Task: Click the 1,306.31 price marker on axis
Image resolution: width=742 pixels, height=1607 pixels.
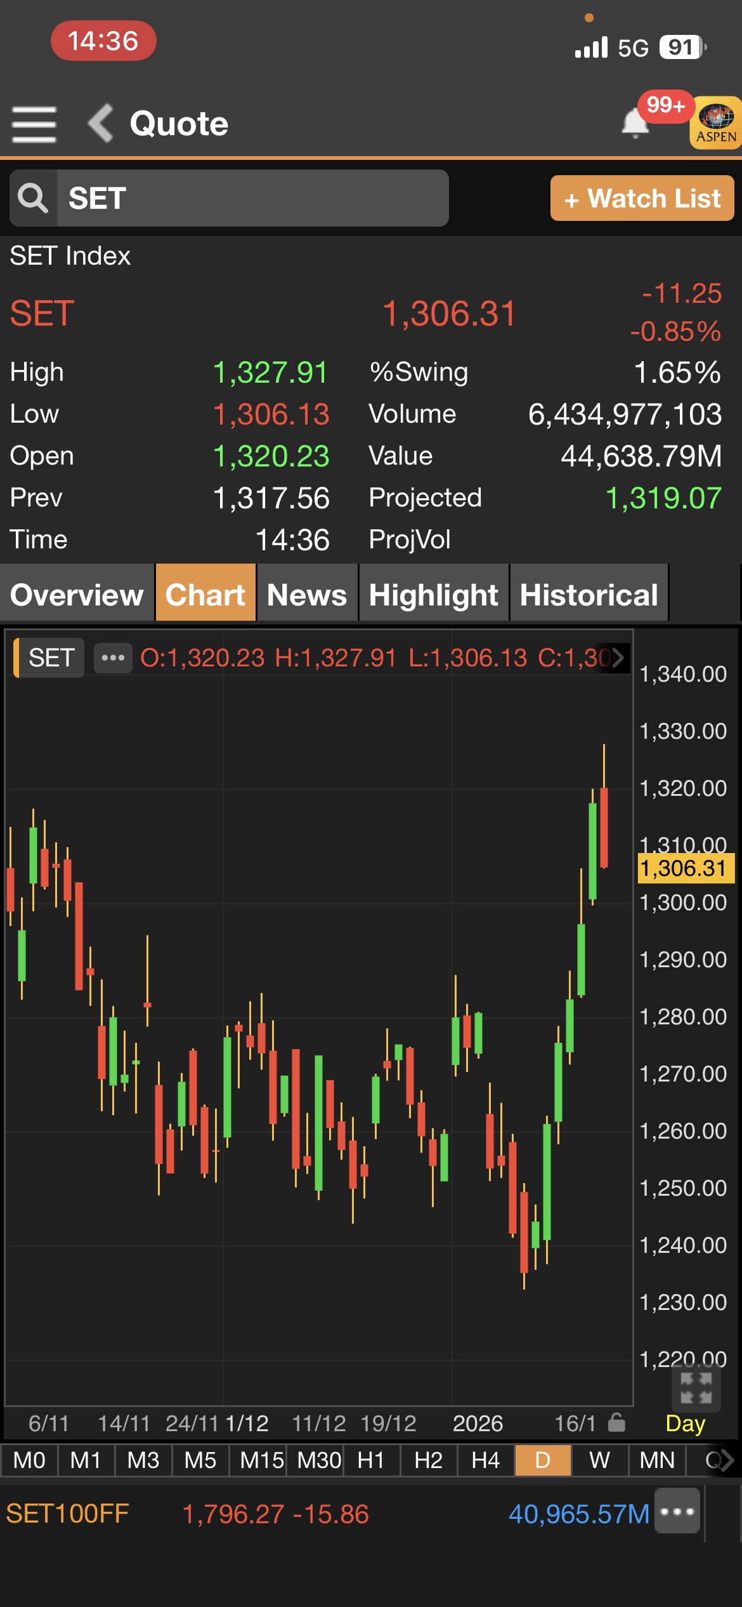Action: (x=684, y=868)
